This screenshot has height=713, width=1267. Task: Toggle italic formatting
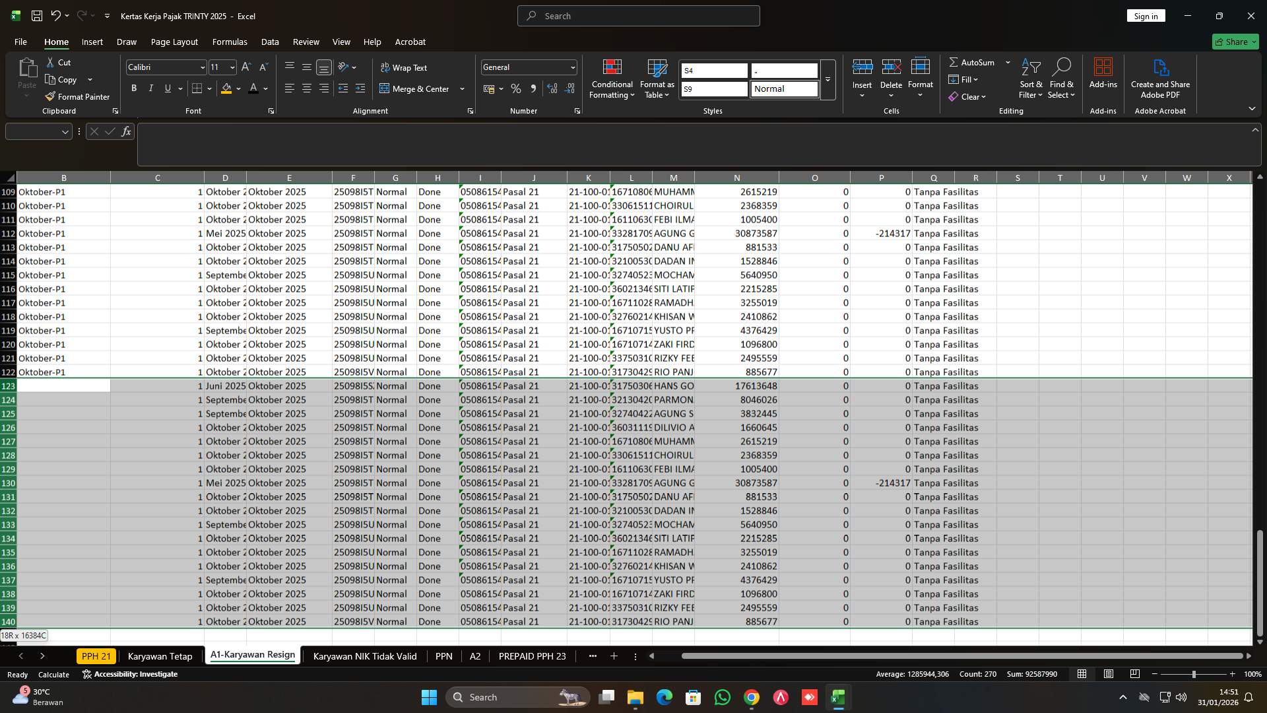pyautogui.click(x=150, y=88)
